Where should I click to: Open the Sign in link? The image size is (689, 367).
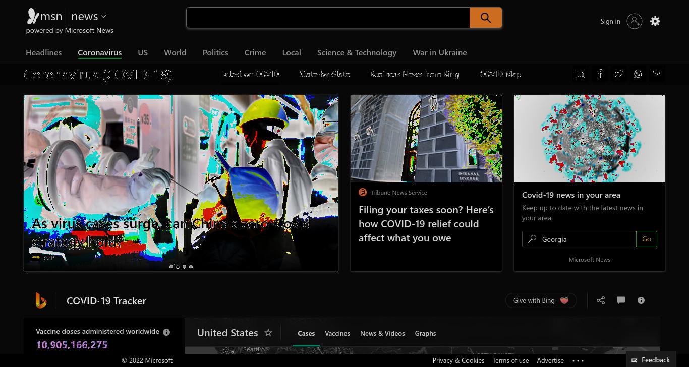[610, 21]
